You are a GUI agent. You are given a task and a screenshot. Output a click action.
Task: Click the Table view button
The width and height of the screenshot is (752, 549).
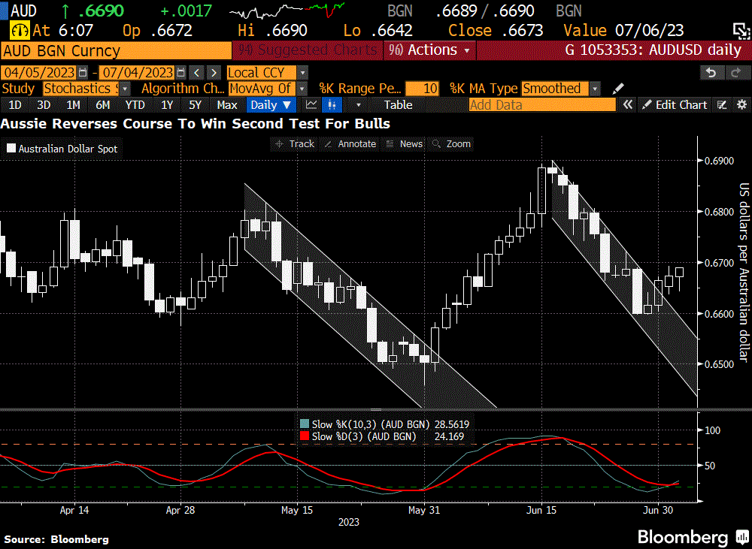[398, 104]
